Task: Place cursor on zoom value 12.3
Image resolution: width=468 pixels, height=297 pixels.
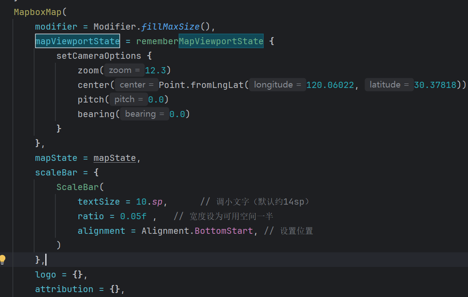Action: click(x=155, y=70)
